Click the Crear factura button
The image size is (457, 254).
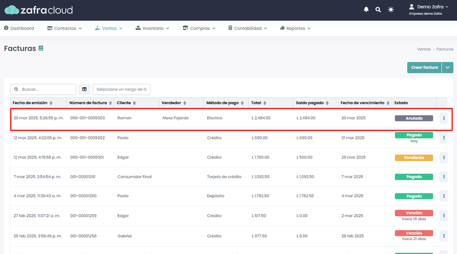pyautogui.click(x=424, y=67)
